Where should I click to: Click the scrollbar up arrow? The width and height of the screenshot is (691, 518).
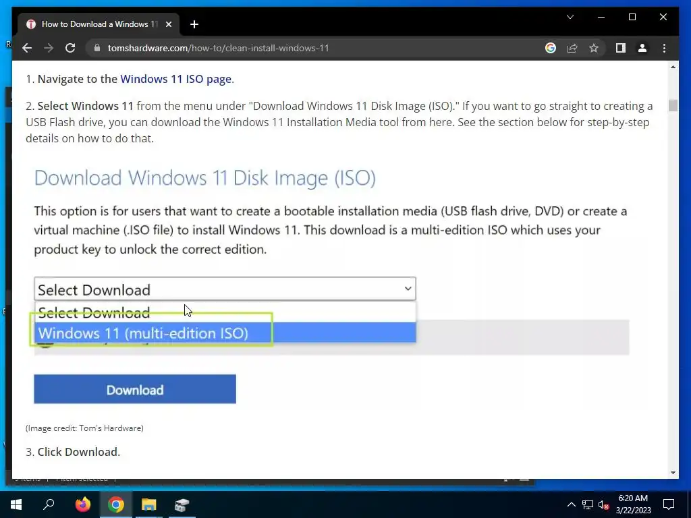pos(673,67)
